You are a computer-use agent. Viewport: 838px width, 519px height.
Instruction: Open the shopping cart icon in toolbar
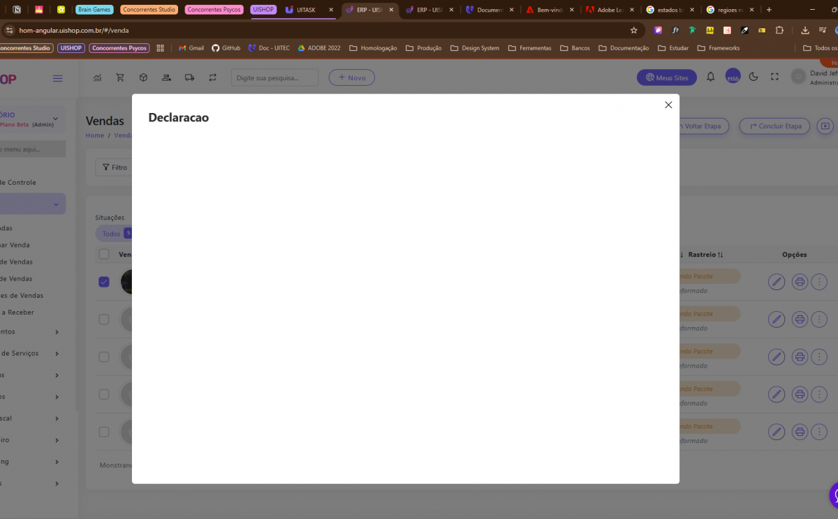(x=120, y=77)
